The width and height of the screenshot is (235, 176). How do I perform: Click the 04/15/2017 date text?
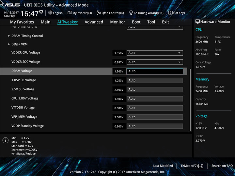[11, 13]
